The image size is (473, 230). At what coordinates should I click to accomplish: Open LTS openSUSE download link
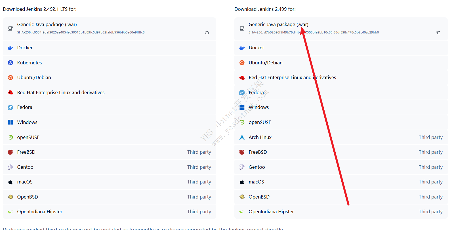tap(110, 137)
